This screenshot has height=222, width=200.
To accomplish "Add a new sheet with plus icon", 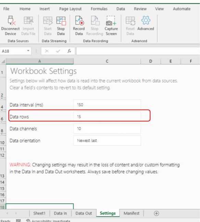I will (157, 213).
